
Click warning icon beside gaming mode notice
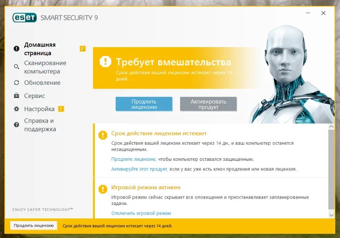pos(103,189)
